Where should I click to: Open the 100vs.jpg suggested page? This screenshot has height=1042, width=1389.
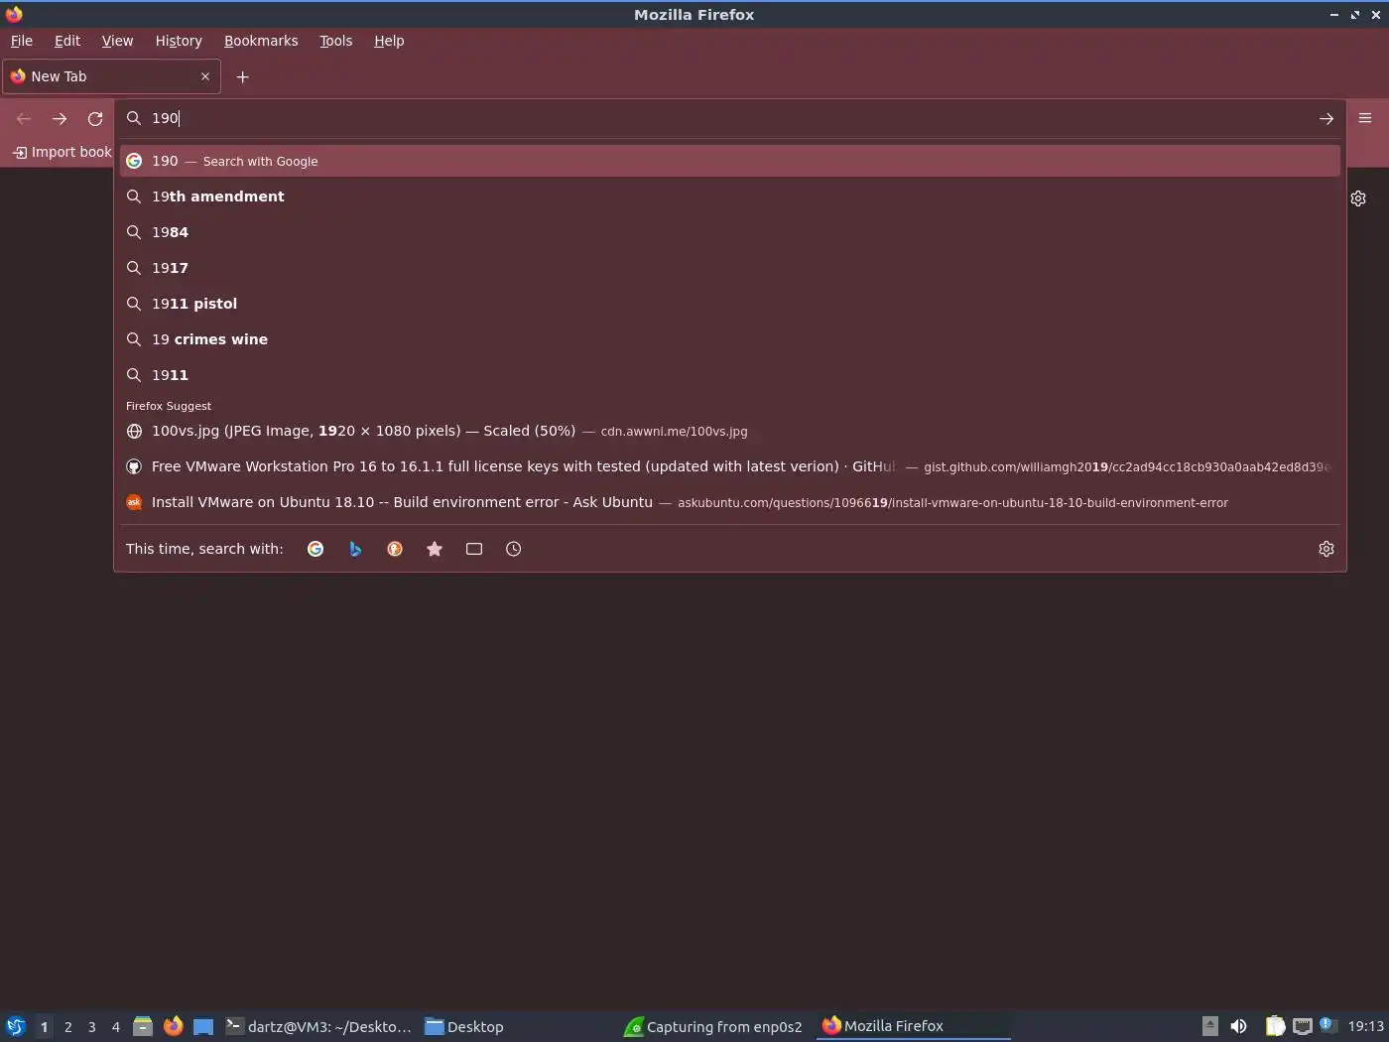[730, 431]
